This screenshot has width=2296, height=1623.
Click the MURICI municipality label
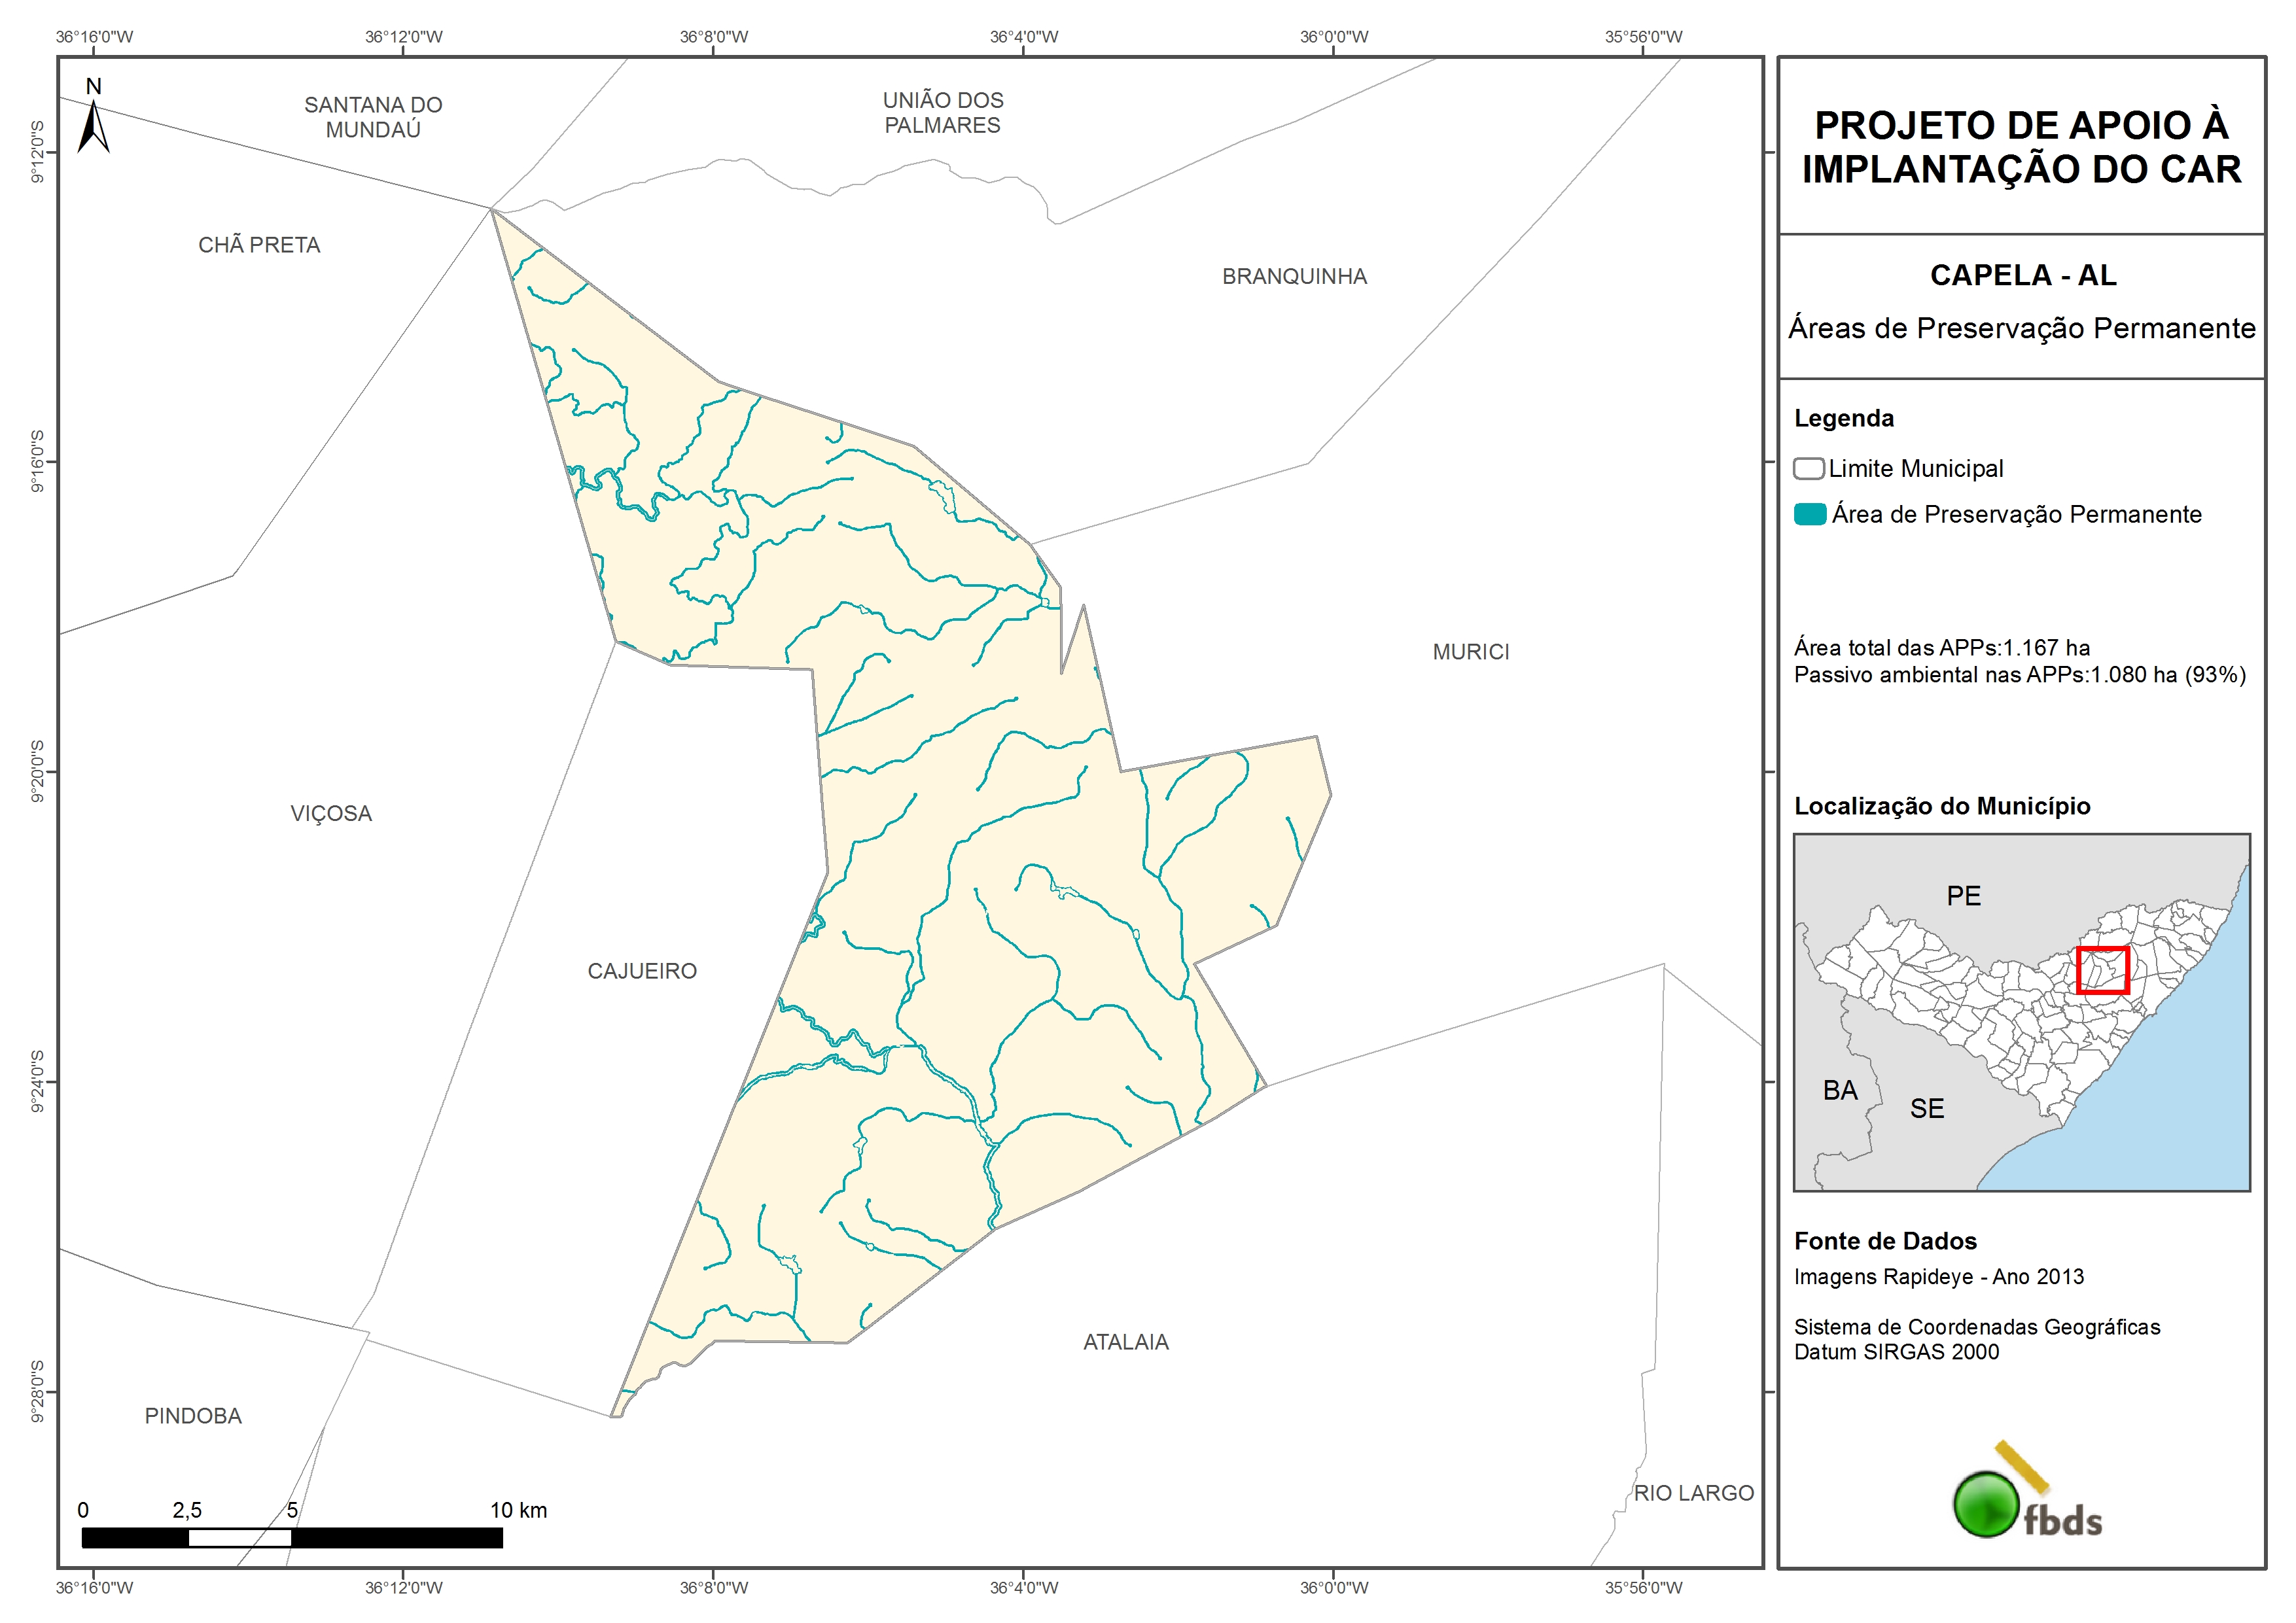[1470, 652]
